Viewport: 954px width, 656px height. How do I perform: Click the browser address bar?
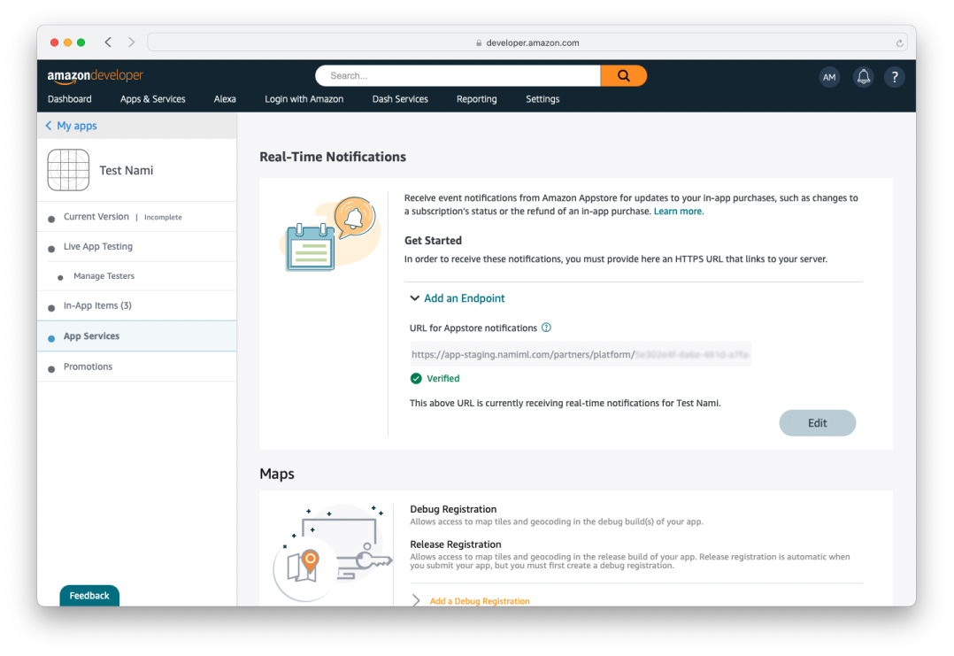pos(527,42)
